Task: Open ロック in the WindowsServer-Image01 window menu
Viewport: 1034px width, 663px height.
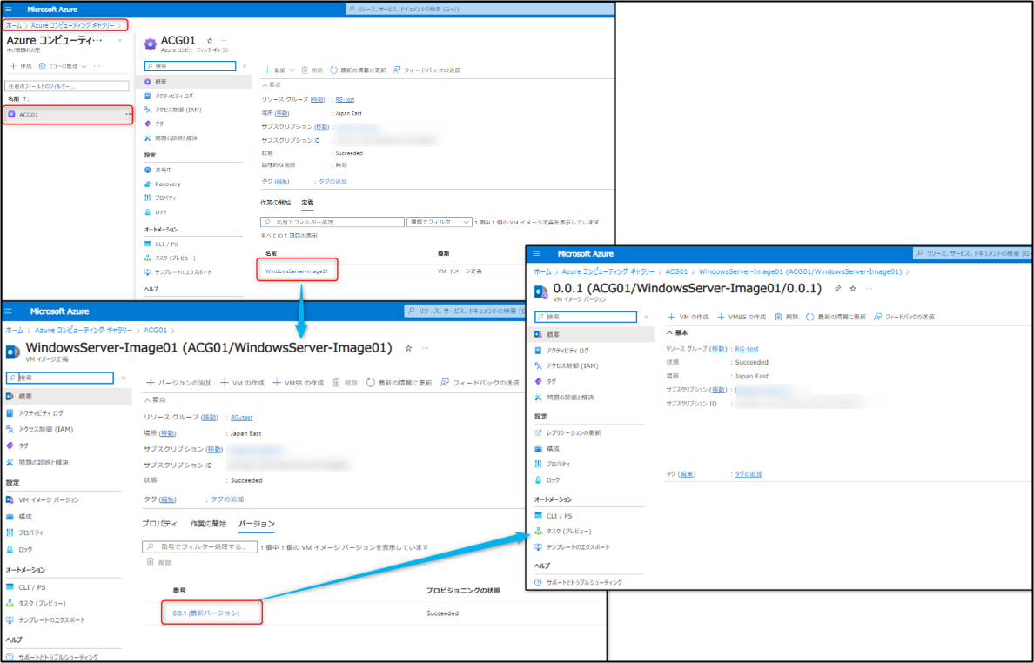Action: click(x=25, y=550)
